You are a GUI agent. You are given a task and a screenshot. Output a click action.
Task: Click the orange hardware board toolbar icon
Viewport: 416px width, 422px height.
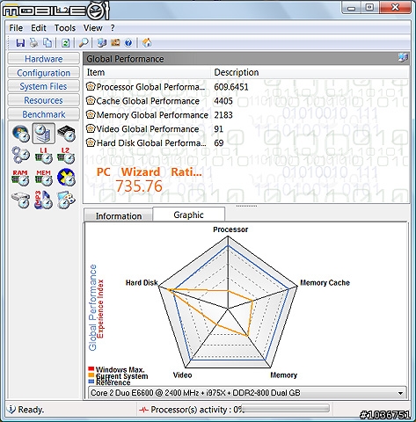(x=115, y=43)
